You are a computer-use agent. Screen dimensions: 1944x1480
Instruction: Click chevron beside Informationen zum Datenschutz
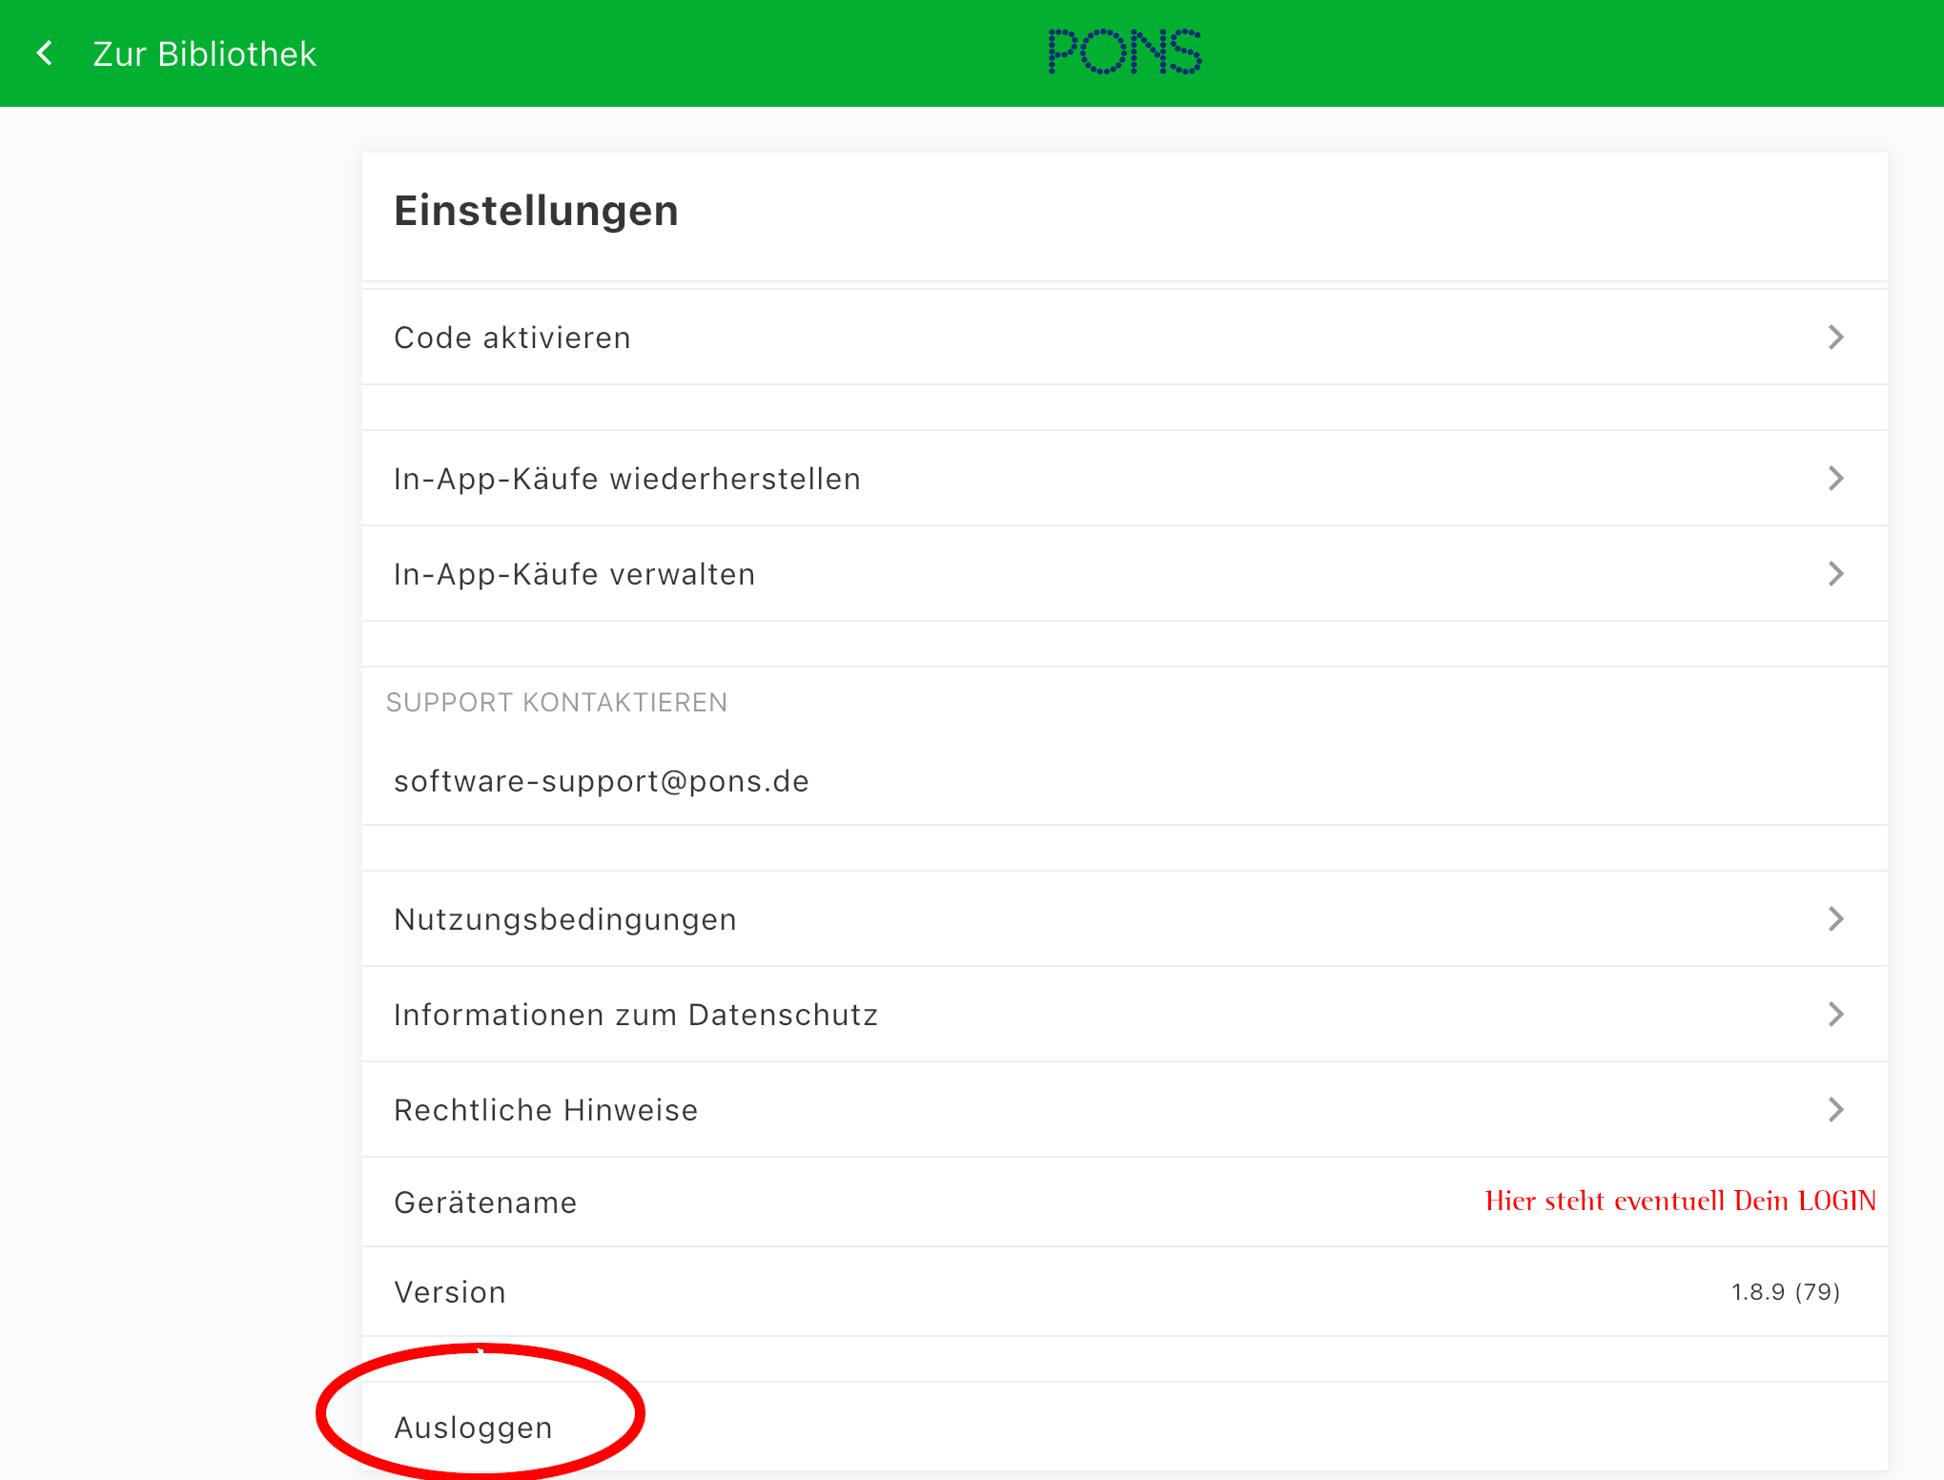click(1835, 1015)
